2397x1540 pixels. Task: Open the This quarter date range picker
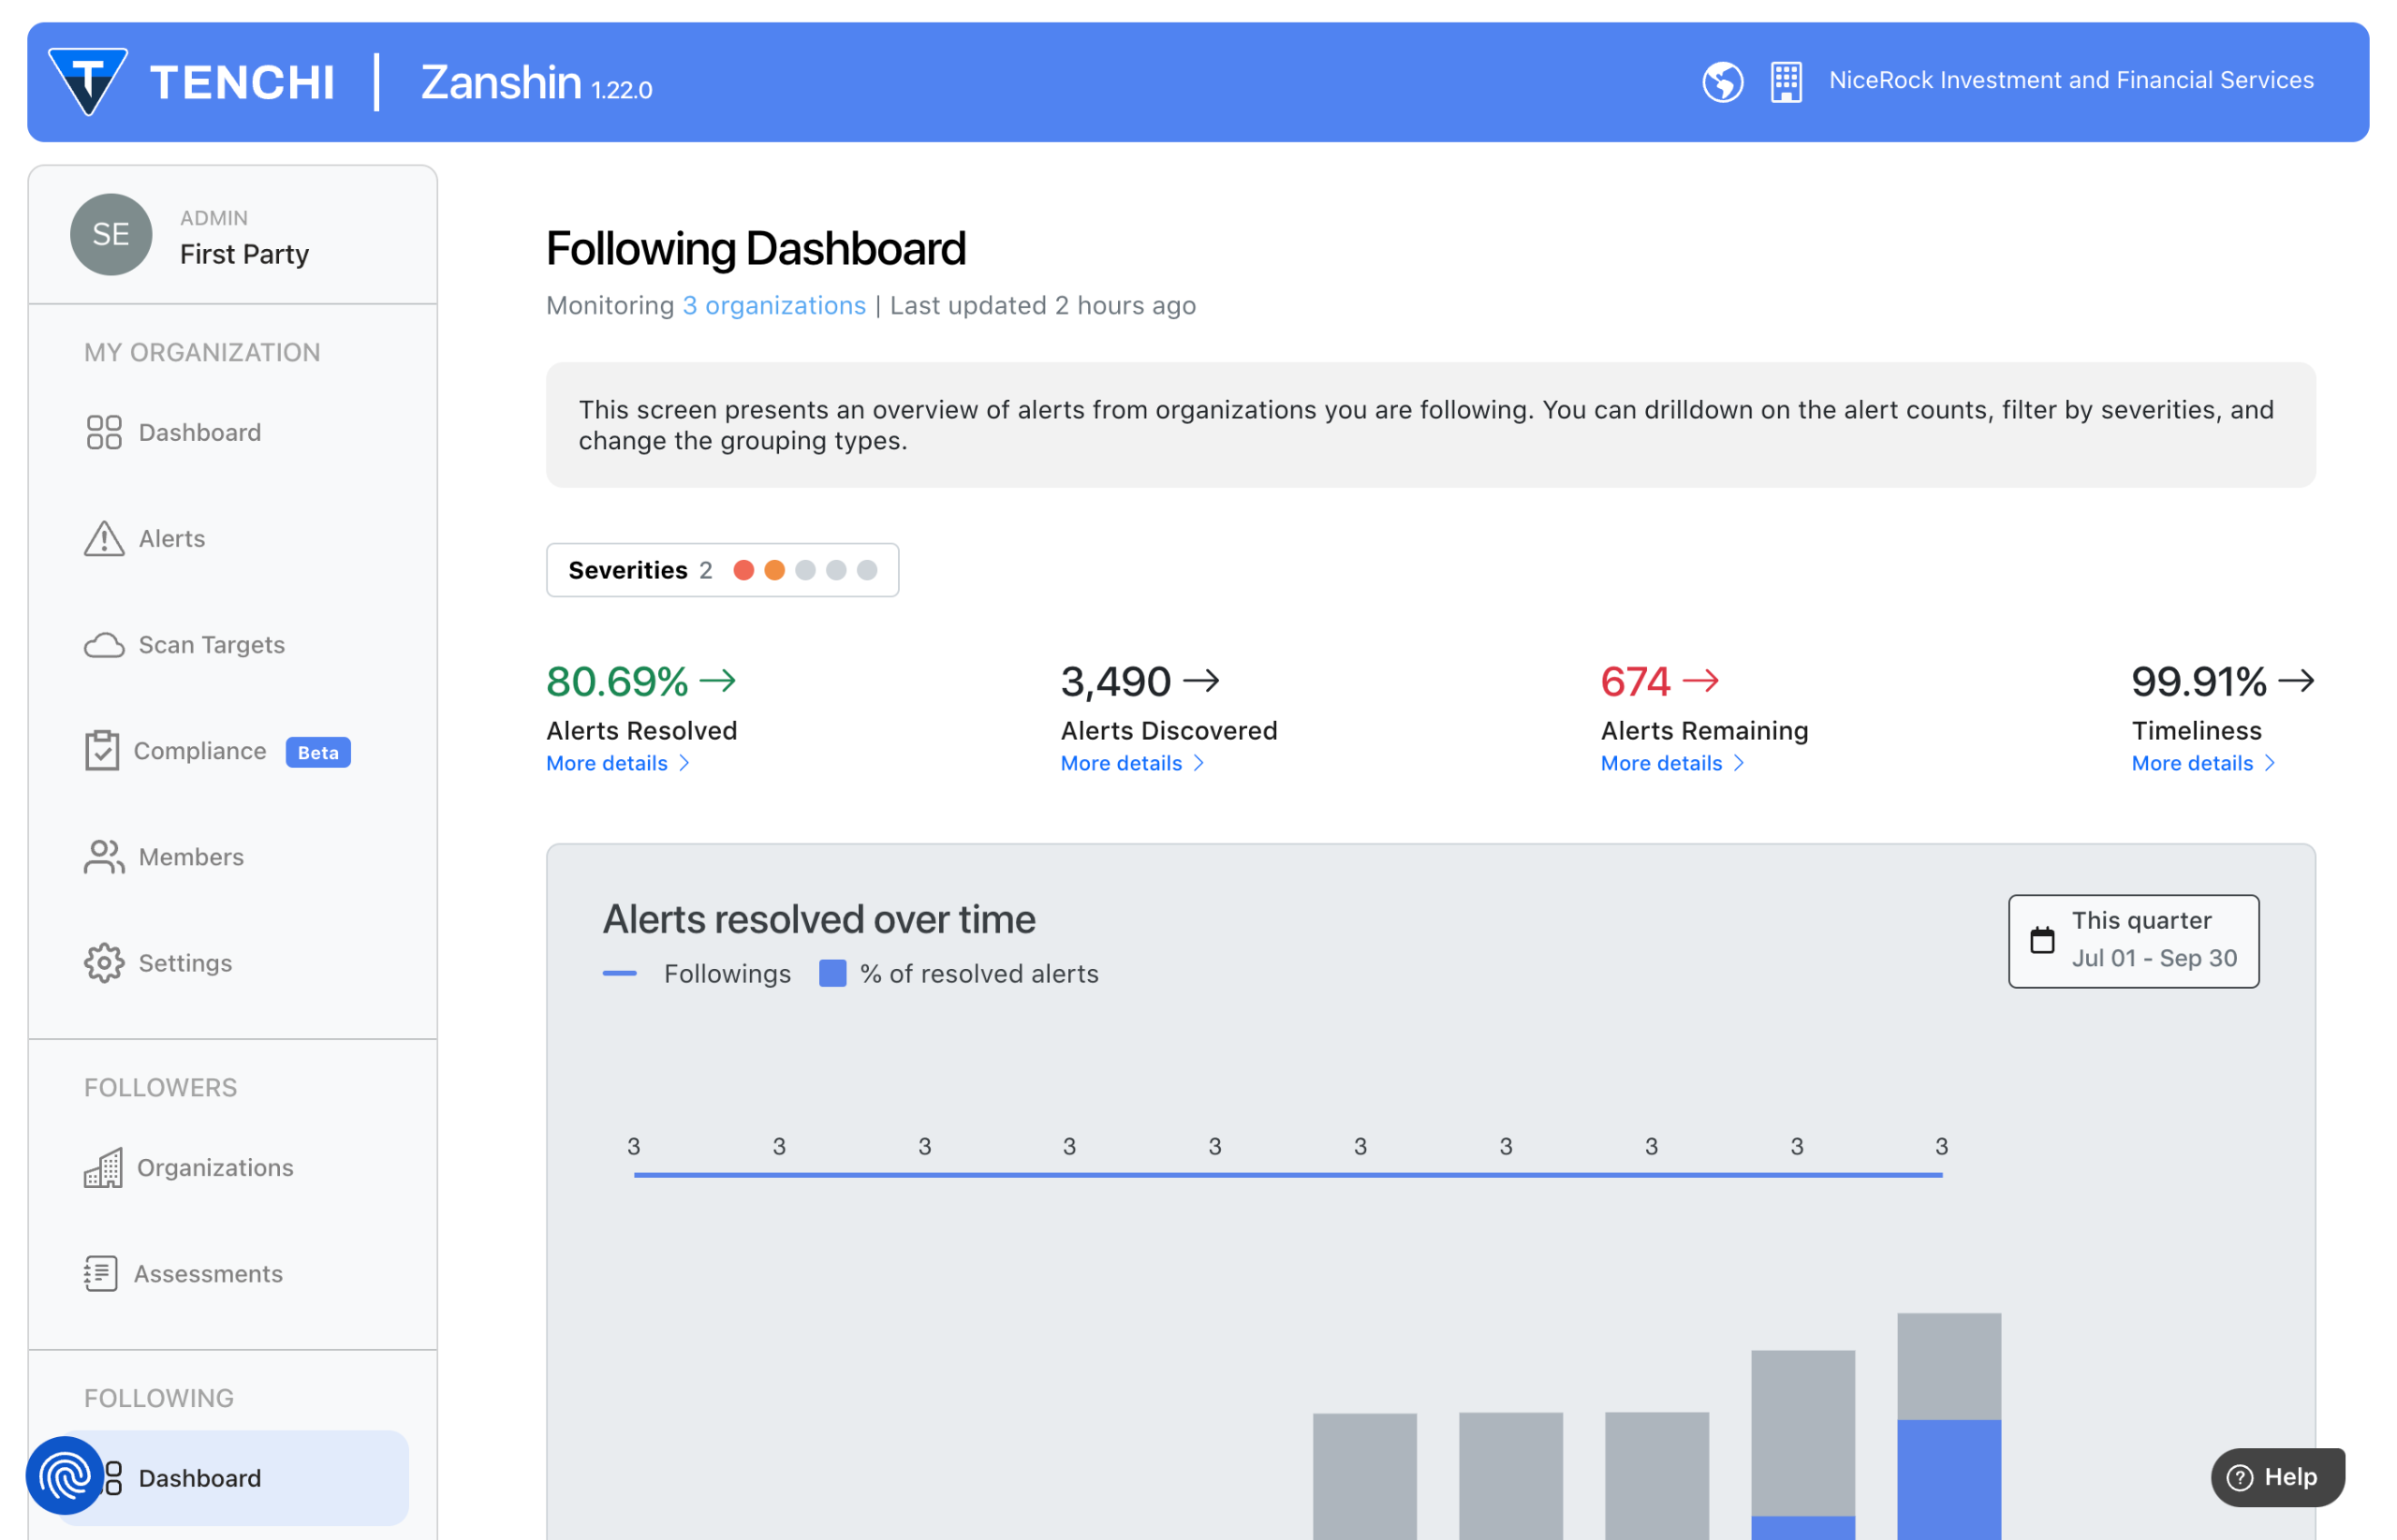coord(2133,941)
